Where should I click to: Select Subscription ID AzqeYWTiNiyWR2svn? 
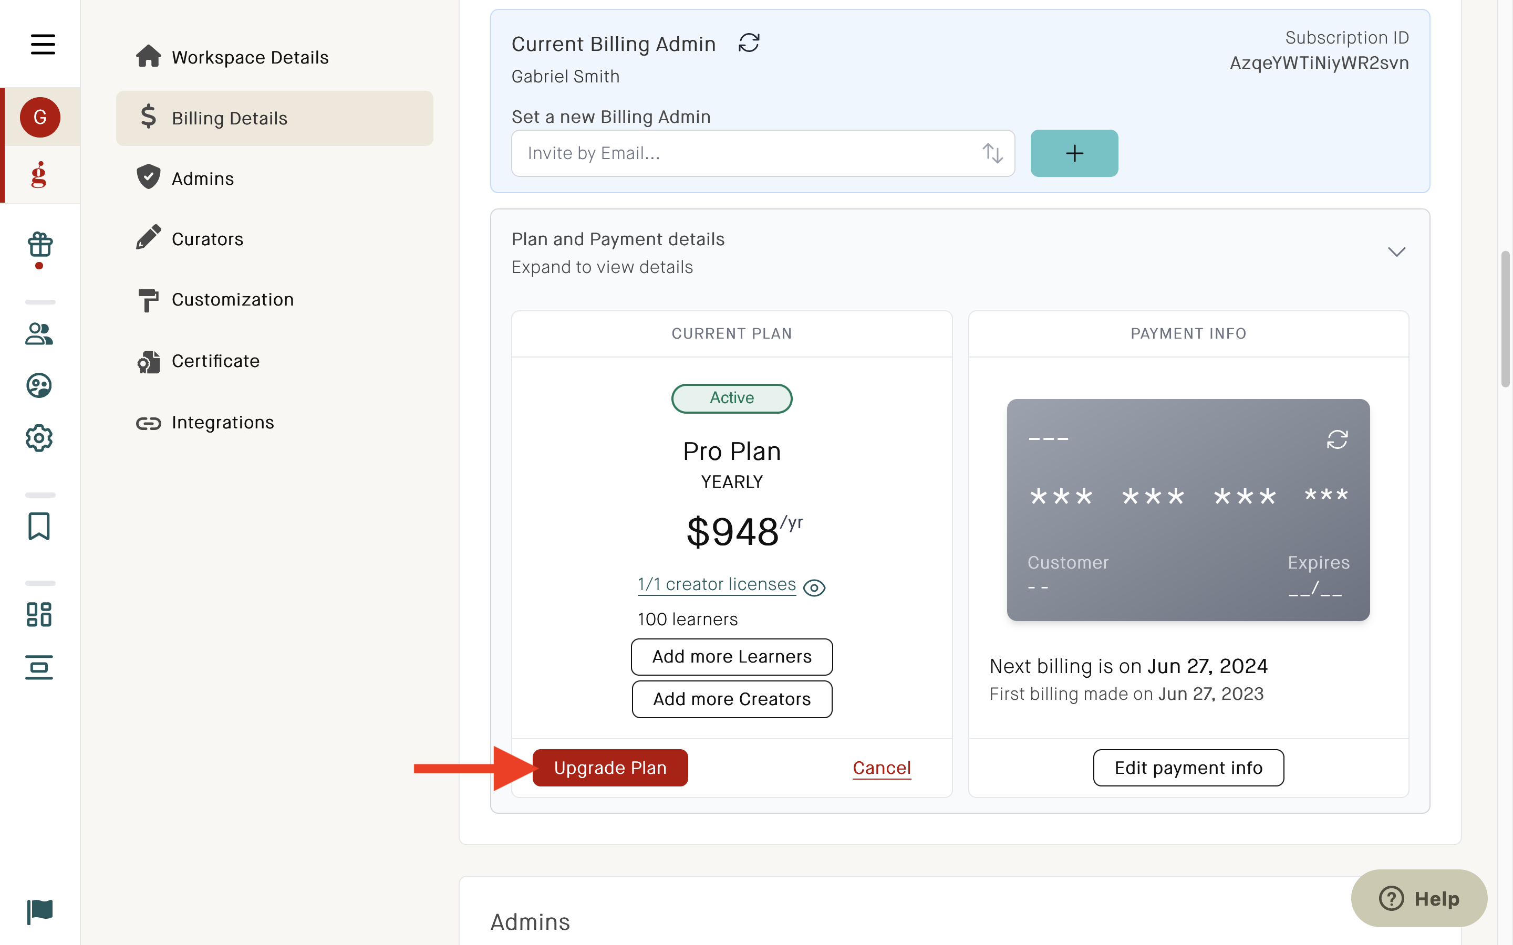1319,63
